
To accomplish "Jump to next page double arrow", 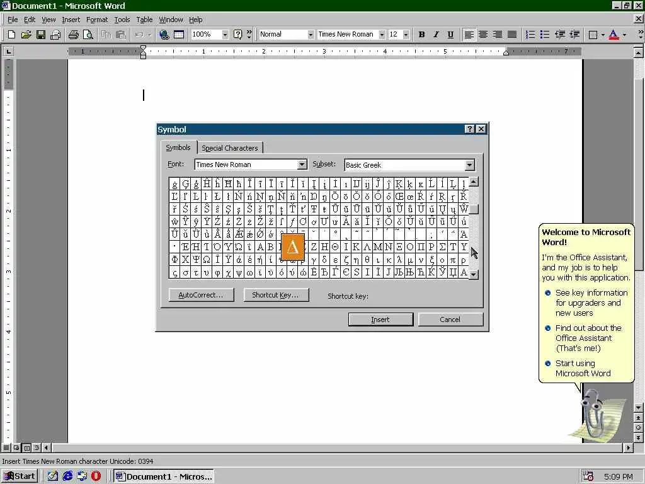I will [638, 437].
